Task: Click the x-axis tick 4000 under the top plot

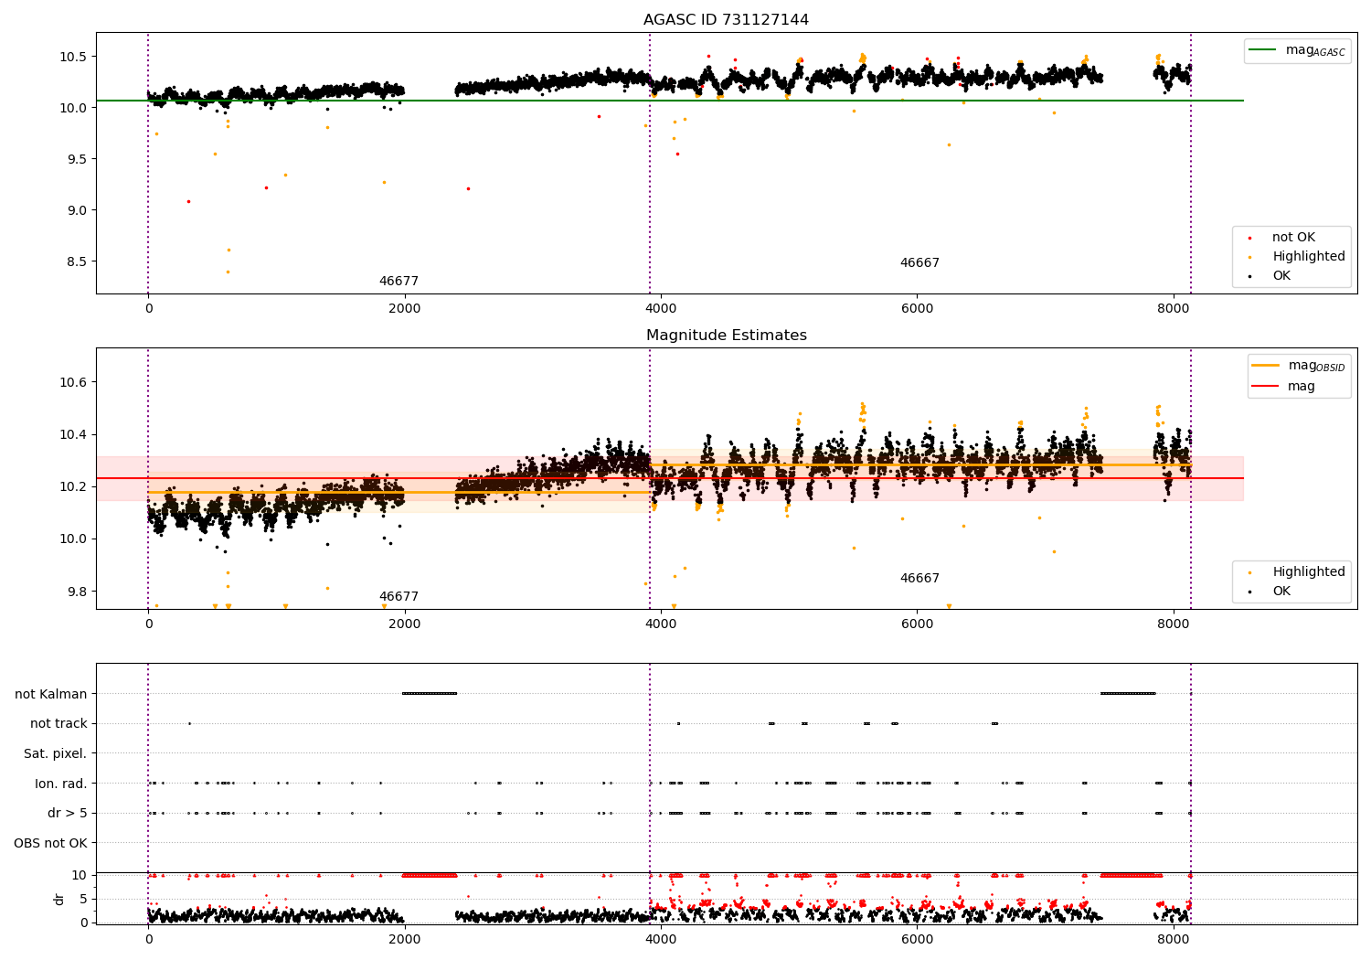Action: coord(660,309)
